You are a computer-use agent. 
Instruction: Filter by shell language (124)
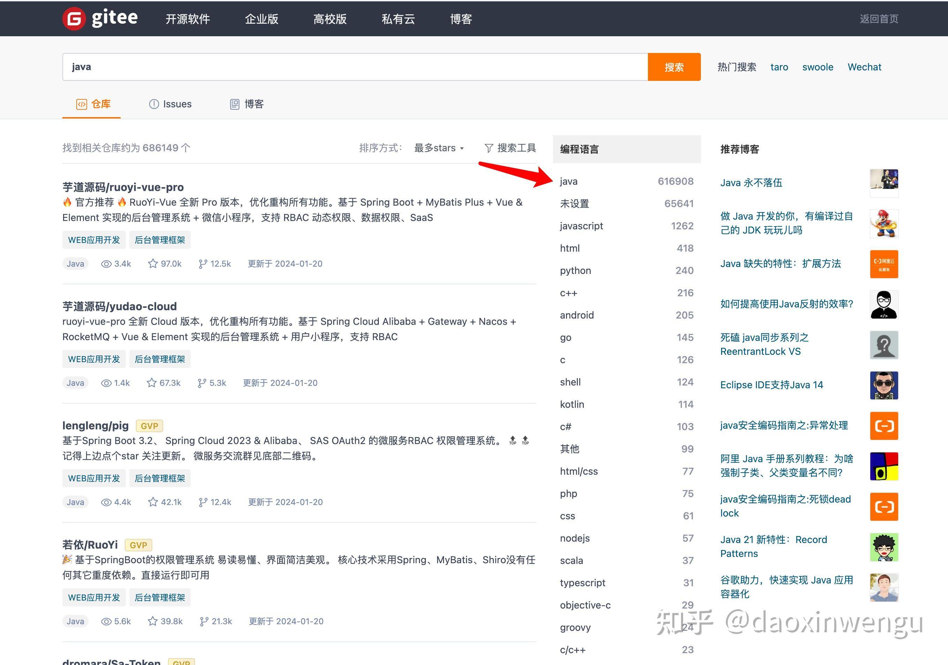pyautogui.click(x=626, y=382)
